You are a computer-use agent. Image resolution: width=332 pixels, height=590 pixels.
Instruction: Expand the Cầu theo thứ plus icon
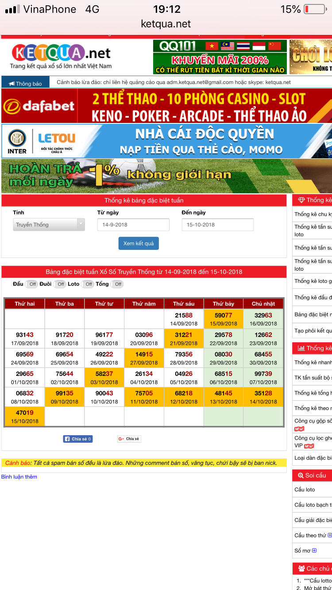(329, 535)
